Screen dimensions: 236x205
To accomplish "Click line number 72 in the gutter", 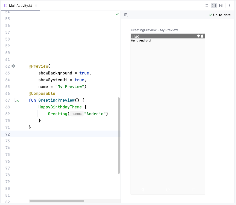I will tap(8, 134).
